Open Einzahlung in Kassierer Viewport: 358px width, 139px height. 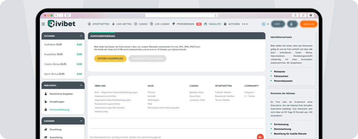point(56,129)
